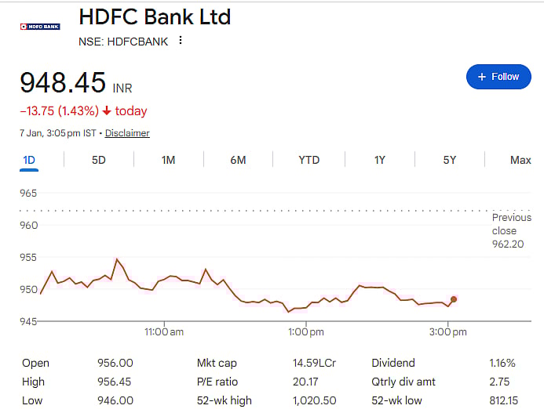This screenshot has height=409, width=544.
Task: Click the Follow button
Action: [498, 77]
